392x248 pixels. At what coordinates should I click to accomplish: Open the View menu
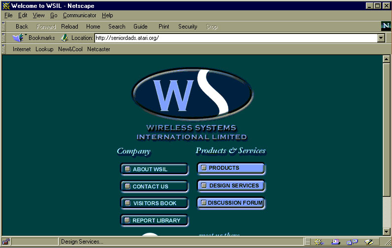point(38,15)
